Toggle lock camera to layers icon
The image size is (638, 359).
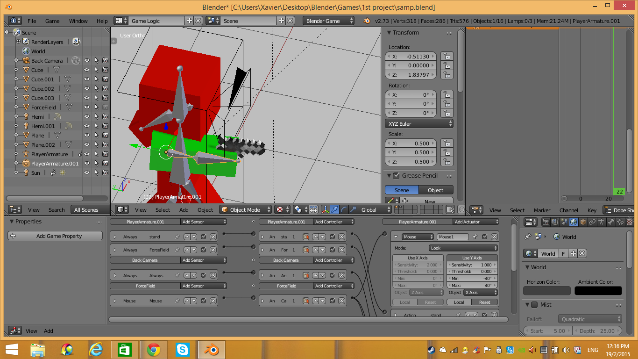pyautogui.click(x=450, y=210)
